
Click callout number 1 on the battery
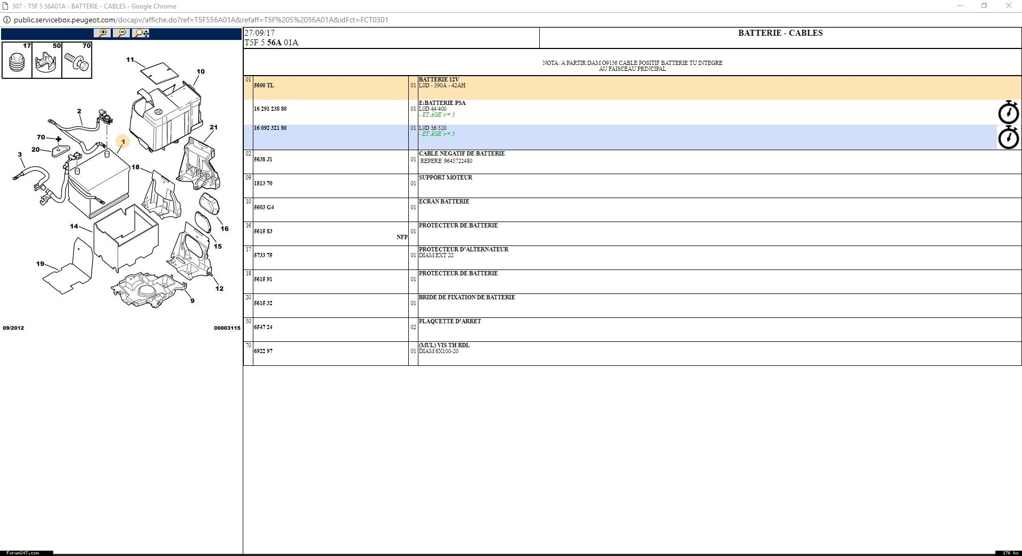click(x=123, y=142)
